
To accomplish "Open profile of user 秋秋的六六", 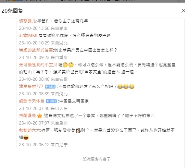I will [x=30, y=130].
